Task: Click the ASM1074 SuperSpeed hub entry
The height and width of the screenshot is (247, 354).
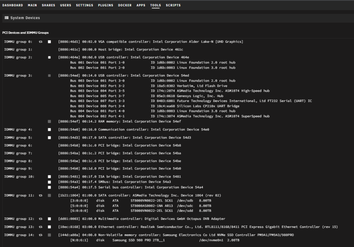Action: click(170, 116)
